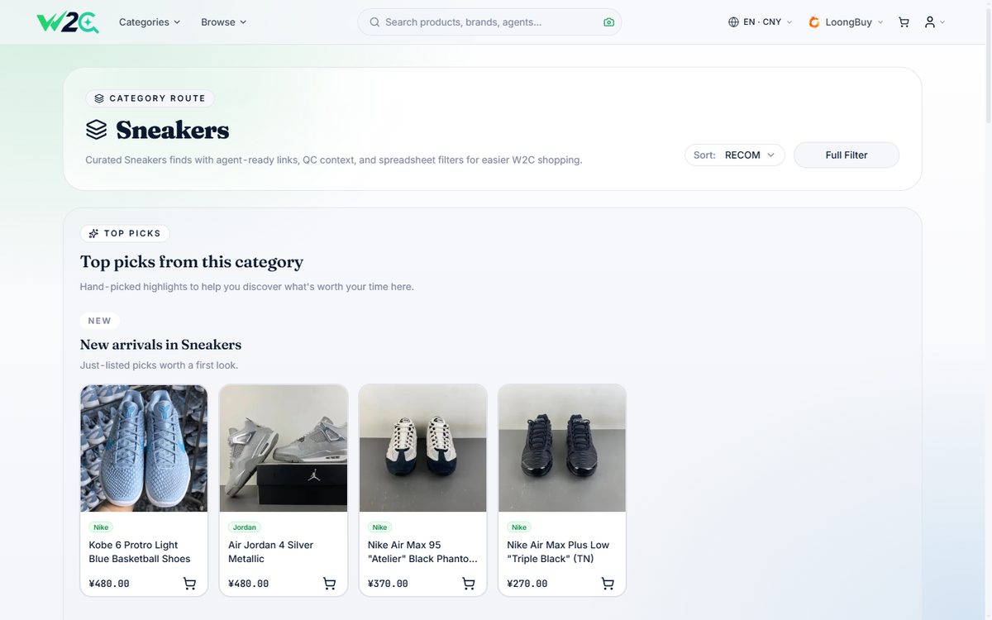
Task: Click the Jordan brand tag
Action: pyautogui.click(x=245, y=527)
